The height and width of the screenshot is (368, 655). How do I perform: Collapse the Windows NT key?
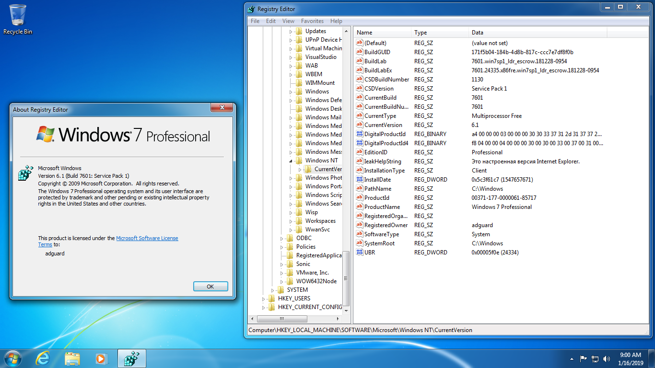click(291, 161)
